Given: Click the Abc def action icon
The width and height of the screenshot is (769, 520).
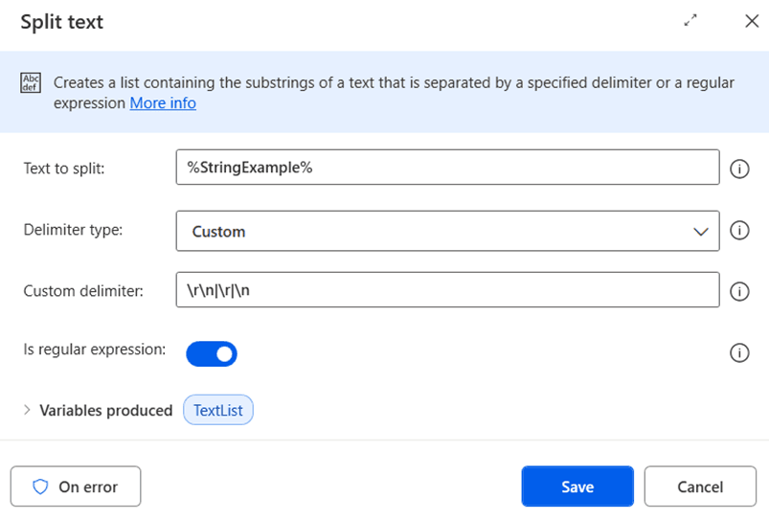Looking at the screenshot, I should click(31, 83).
